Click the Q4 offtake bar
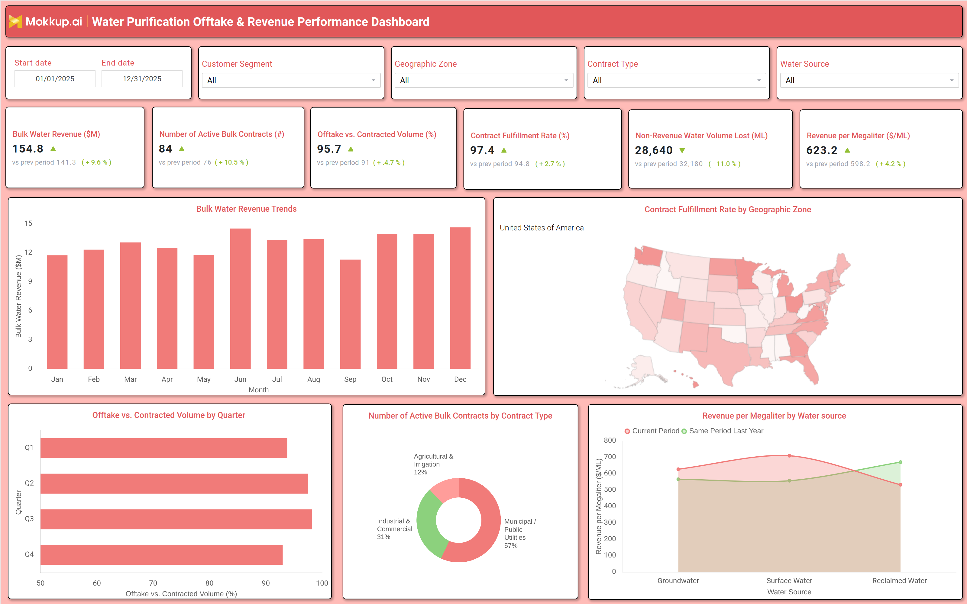The image size is (967, 604). tap(161, 554)
